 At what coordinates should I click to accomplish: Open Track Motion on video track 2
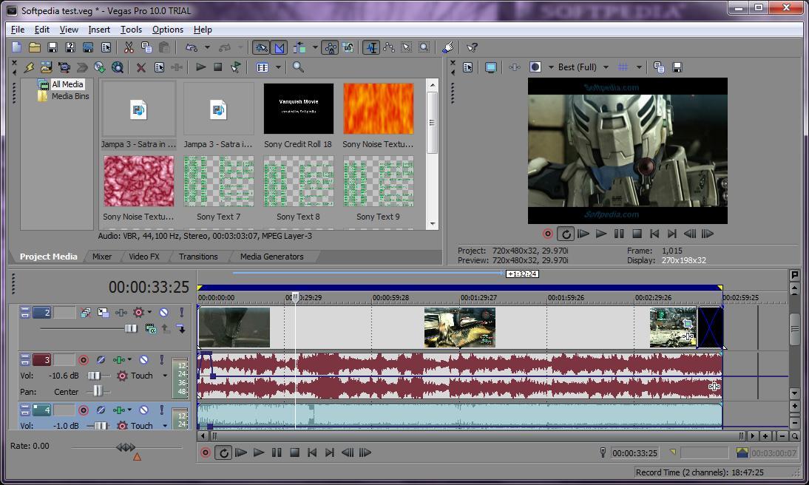pyautogui.click(x=102, y=312)
